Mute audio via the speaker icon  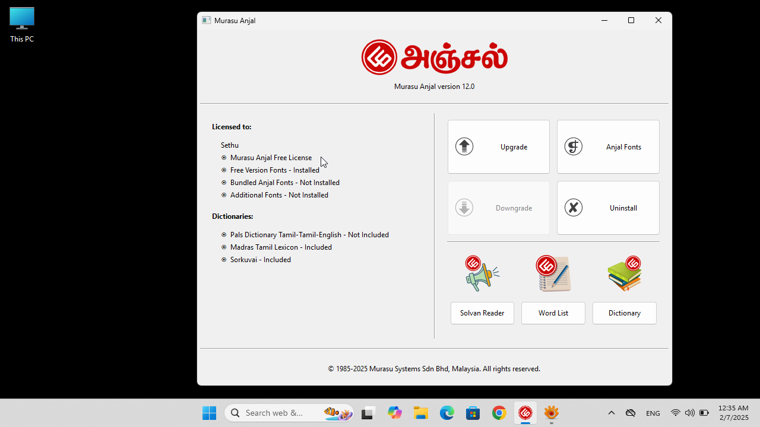[690, 413]
